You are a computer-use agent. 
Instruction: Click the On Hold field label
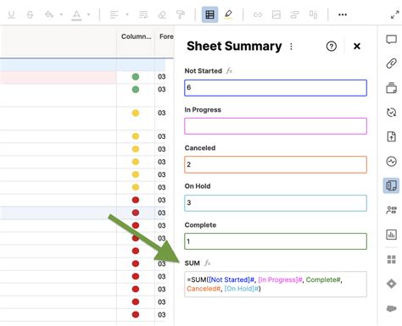click(198, 186)
